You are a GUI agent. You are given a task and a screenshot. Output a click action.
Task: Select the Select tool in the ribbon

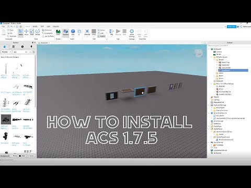tap(20, 32)
